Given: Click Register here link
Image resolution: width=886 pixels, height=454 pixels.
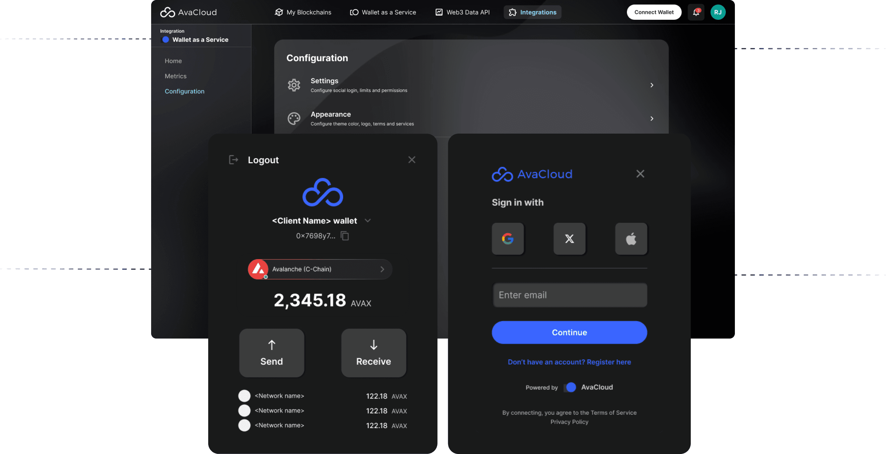Looking at the screenshot, I should (x=608, y=362).
